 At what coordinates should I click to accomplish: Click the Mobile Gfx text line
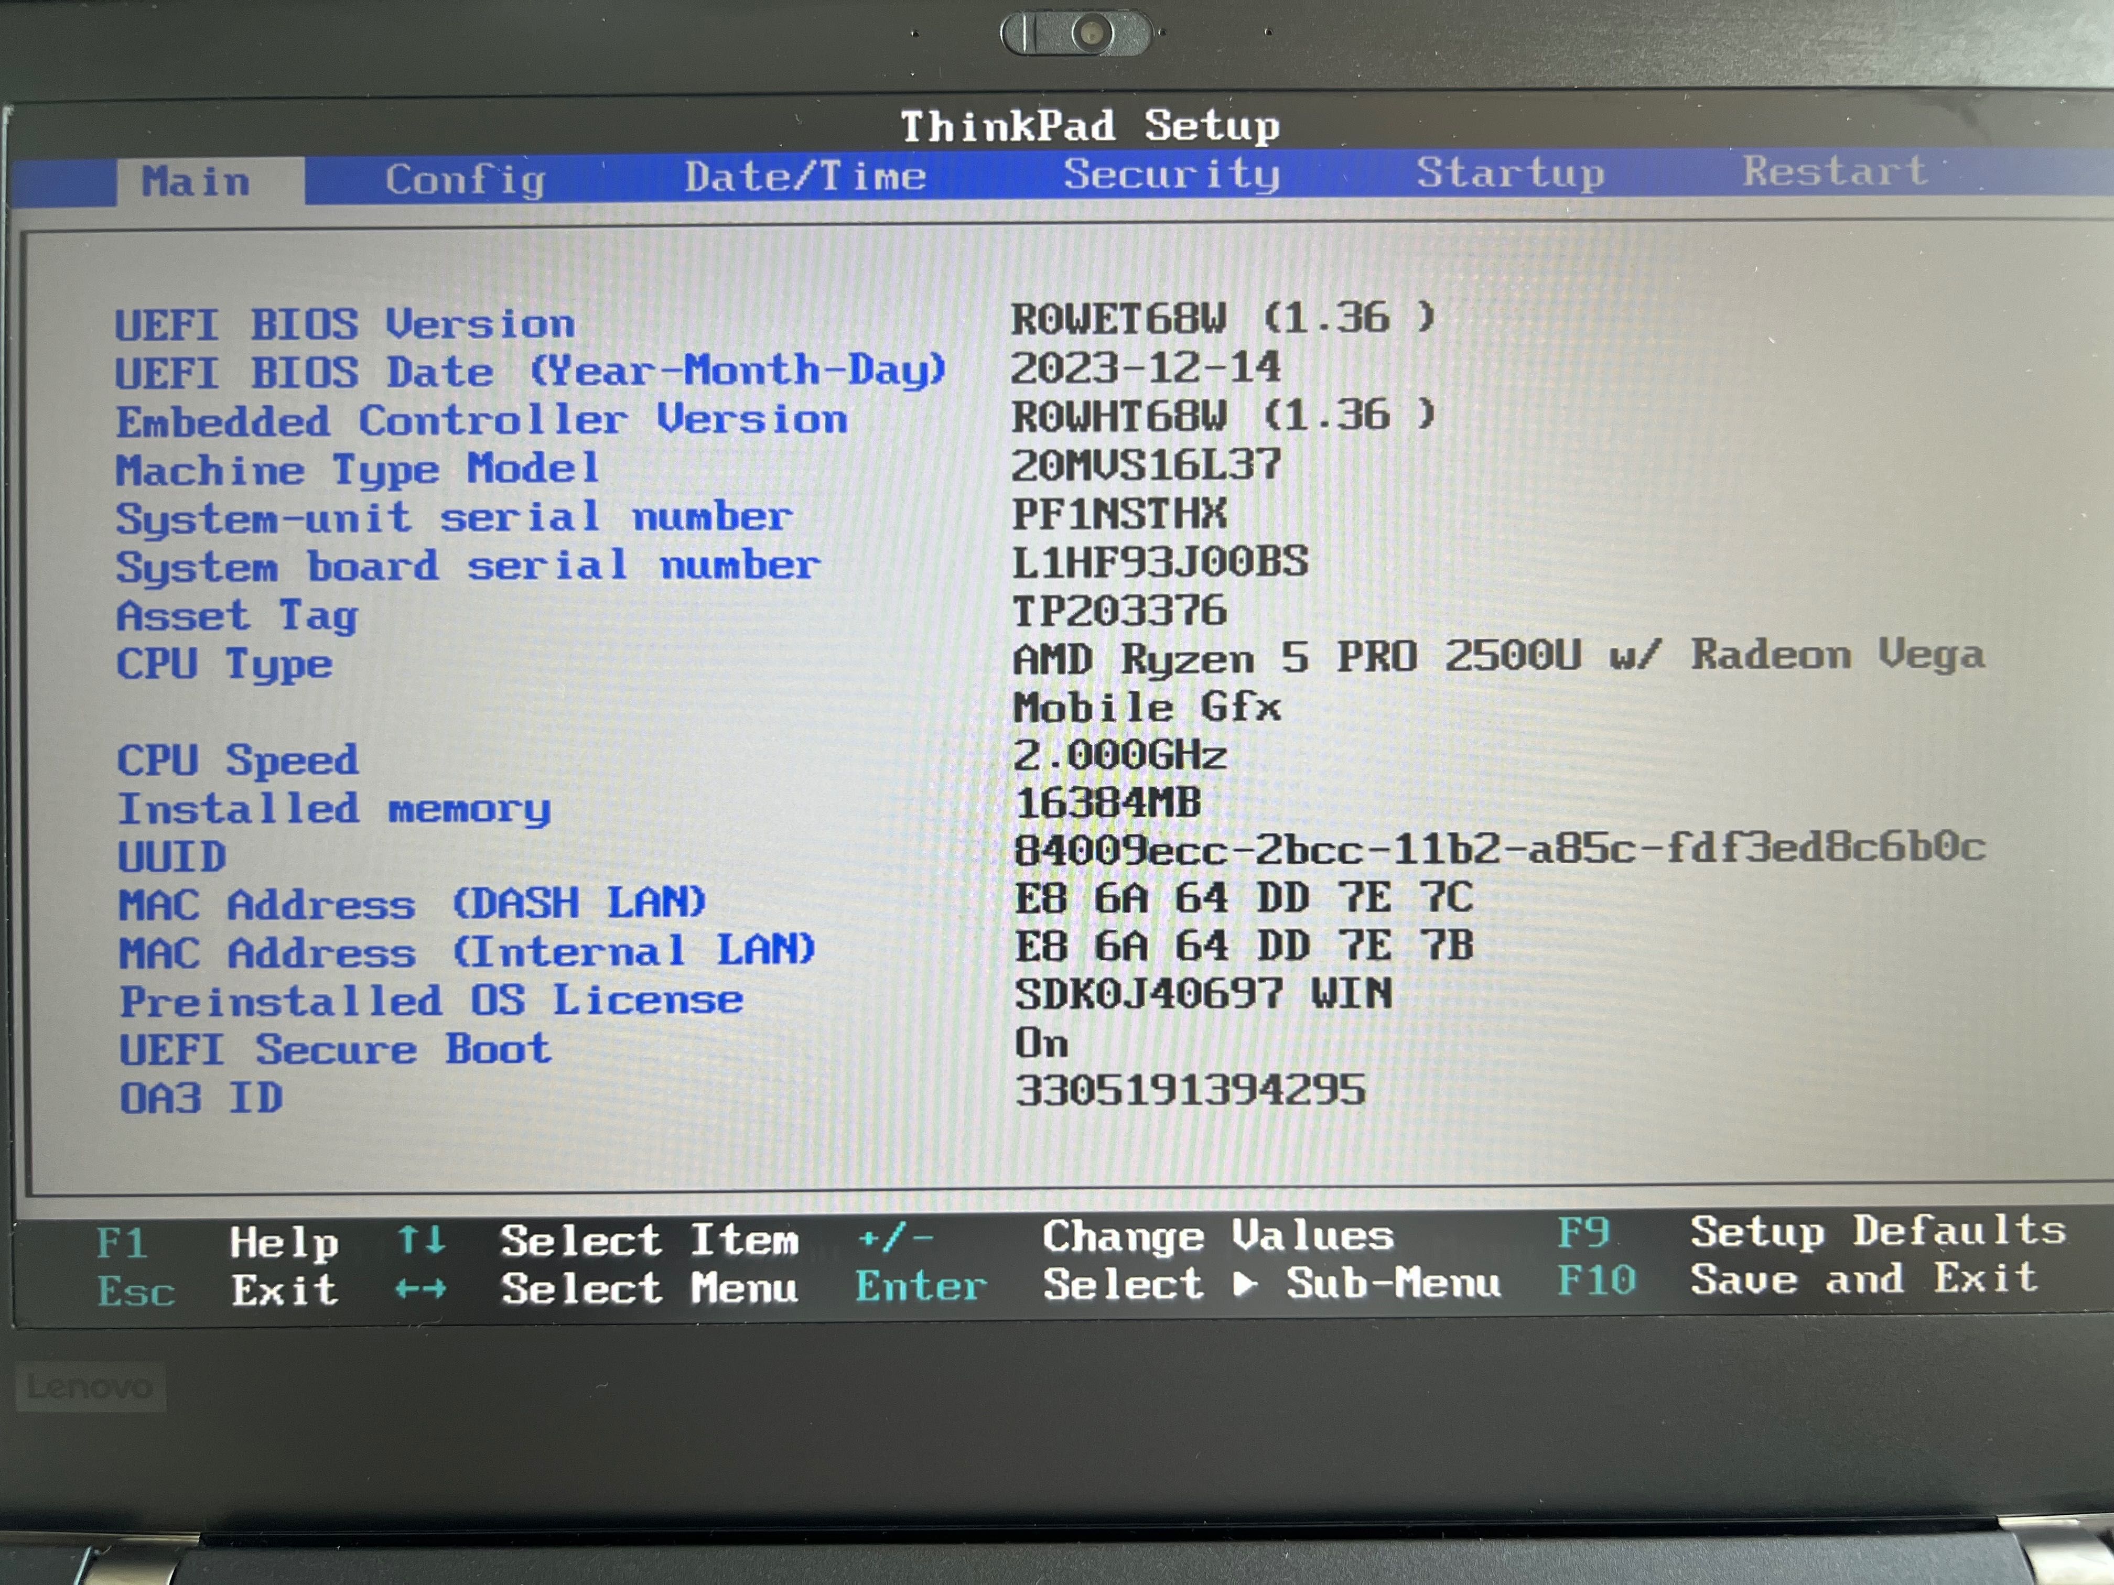point(1147,708)
